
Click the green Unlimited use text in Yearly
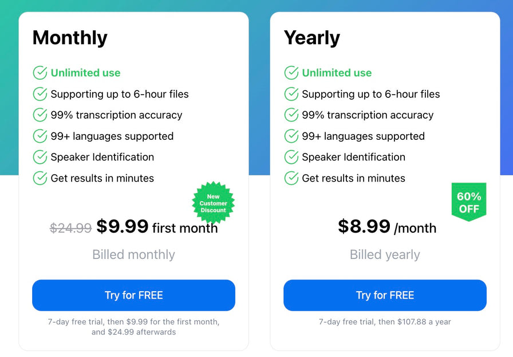337,73
